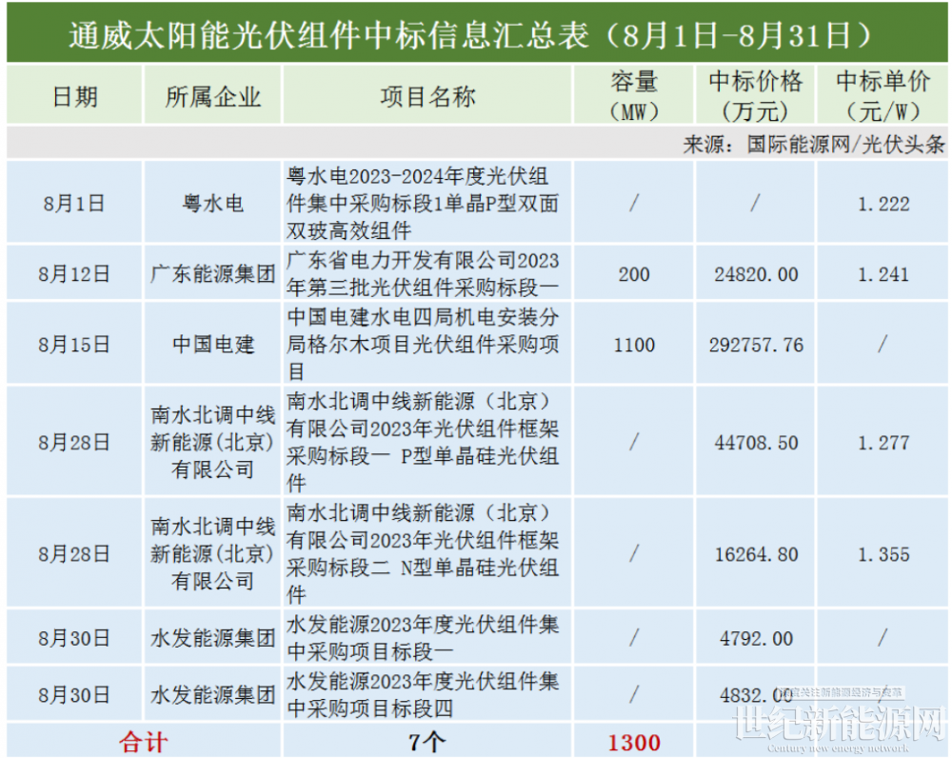Click the capacity value 200
Viewport: 952px width, 758px height.
pos(634,274)
